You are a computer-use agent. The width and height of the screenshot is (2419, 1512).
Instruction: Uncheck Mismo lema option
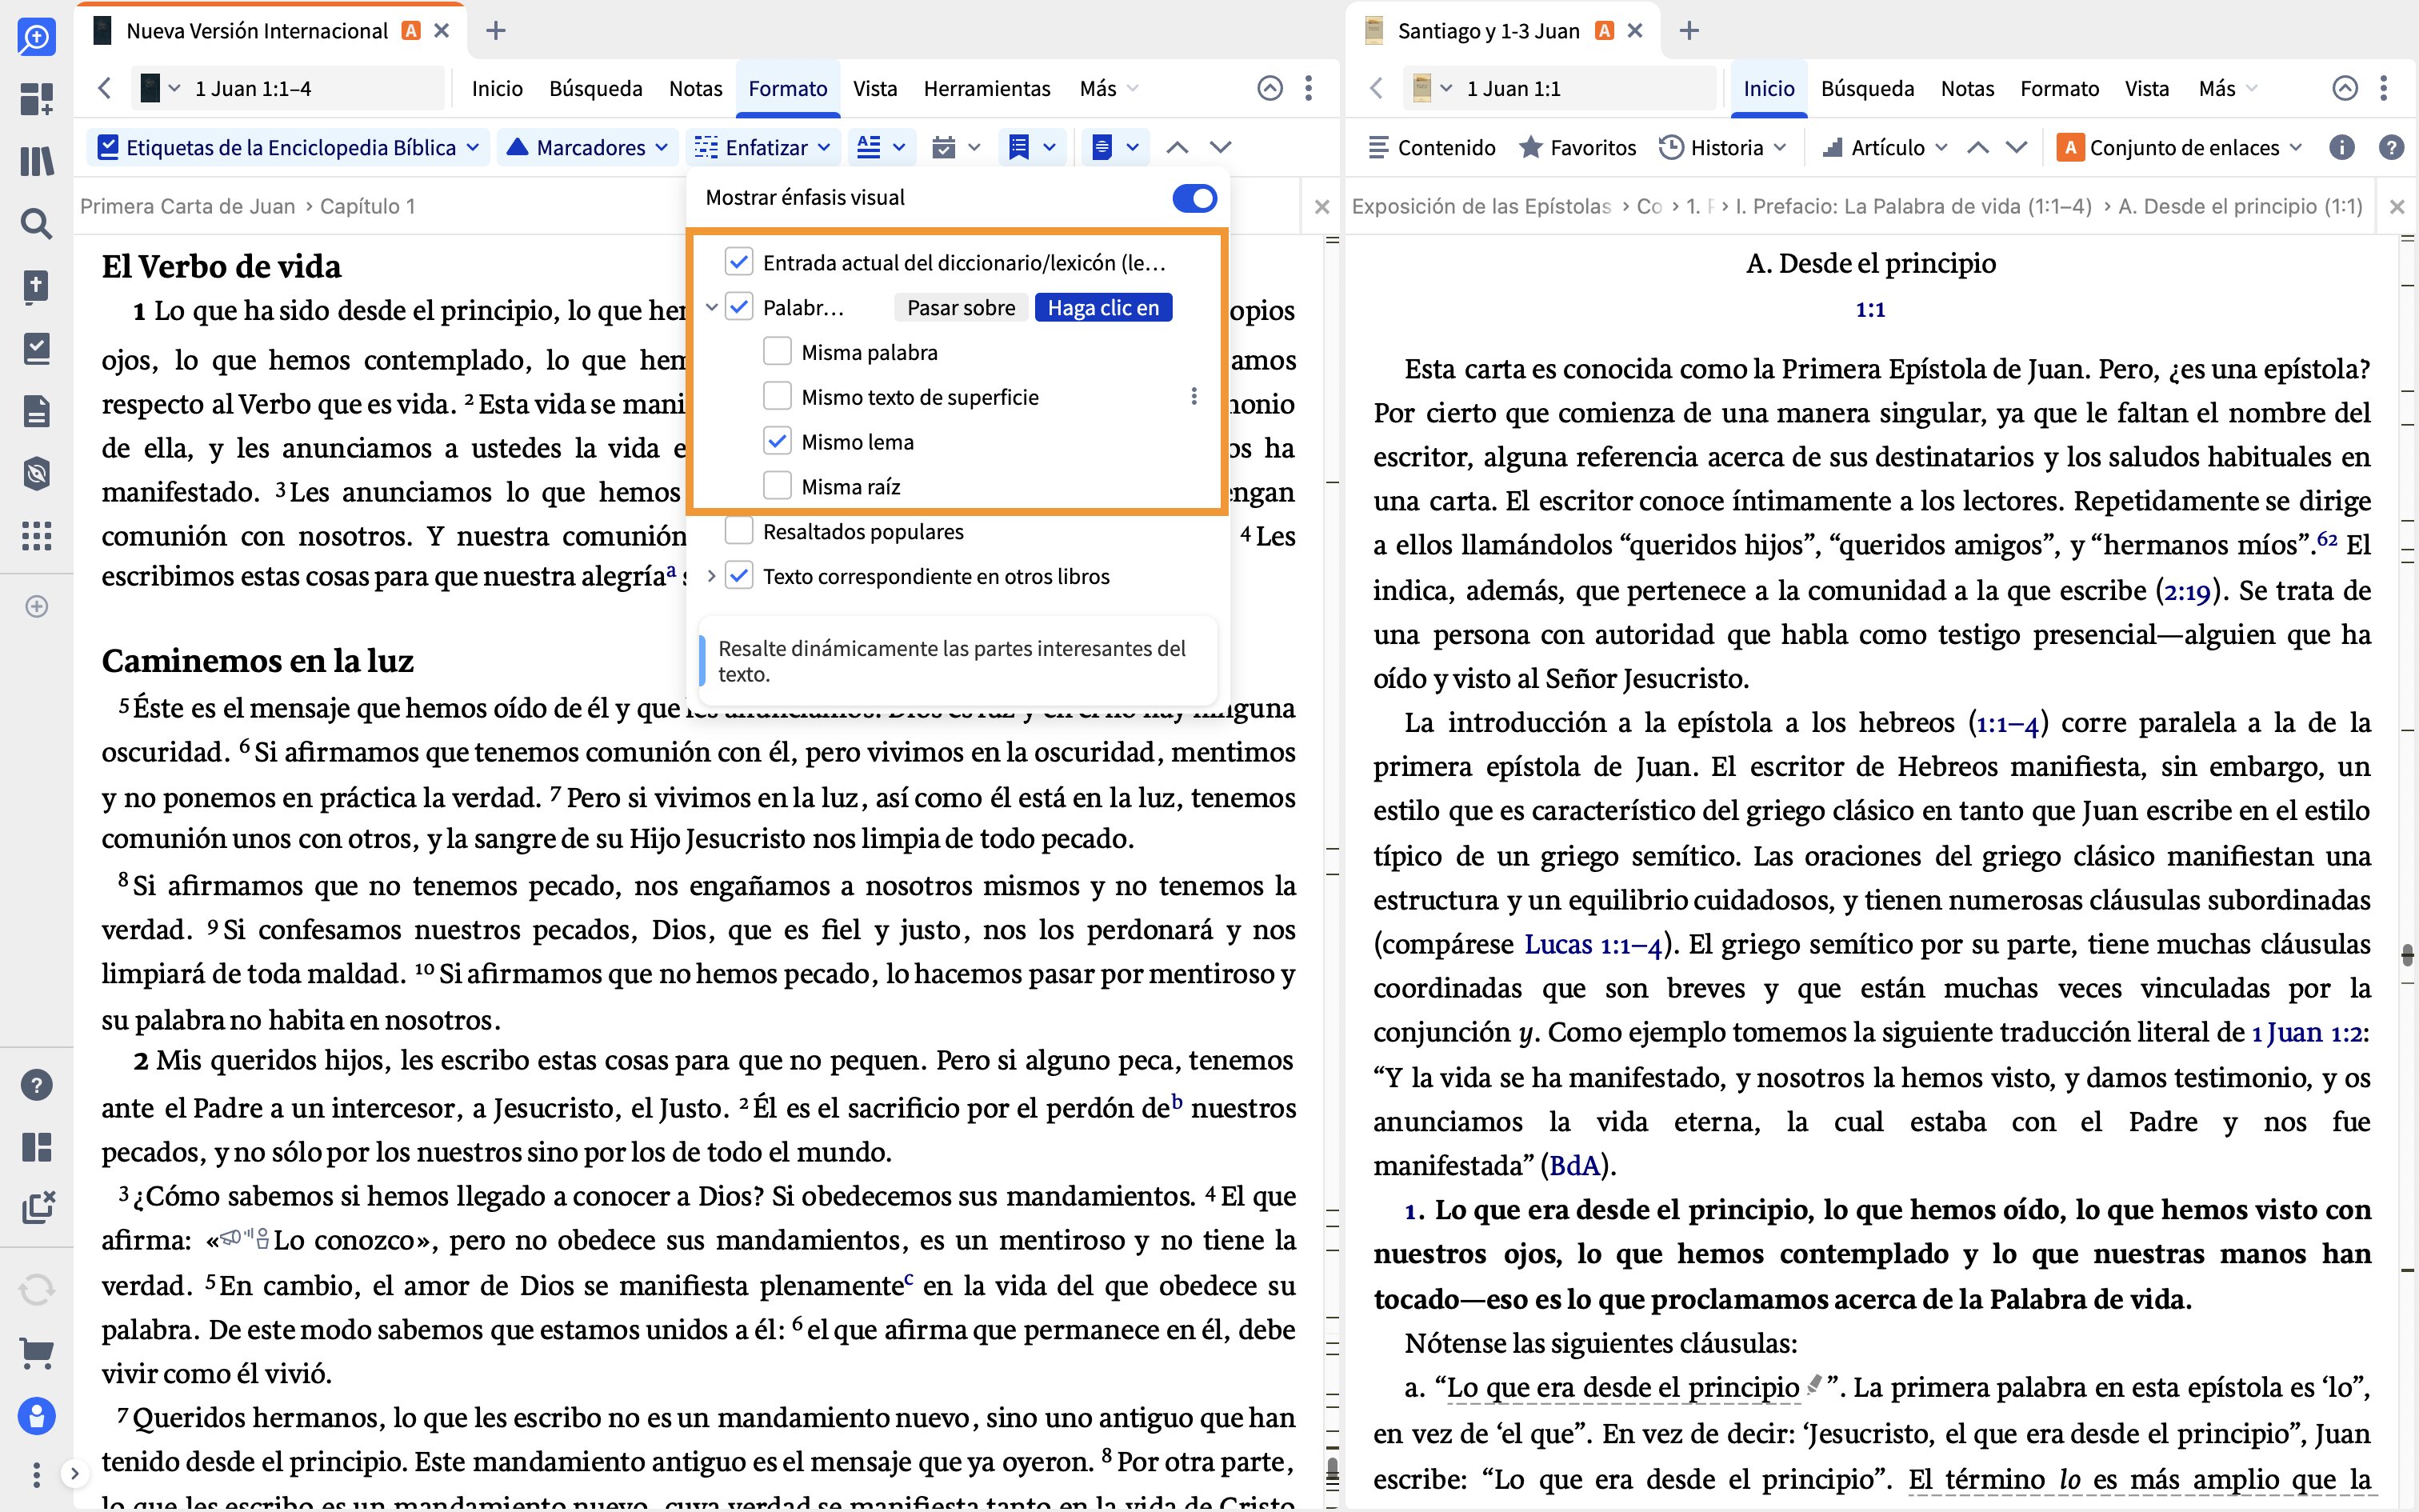[x=778, y=441]
